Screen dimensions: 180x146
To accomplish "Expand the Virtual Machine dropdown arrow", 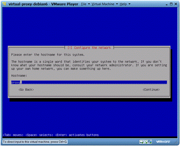I will point(117,4).
